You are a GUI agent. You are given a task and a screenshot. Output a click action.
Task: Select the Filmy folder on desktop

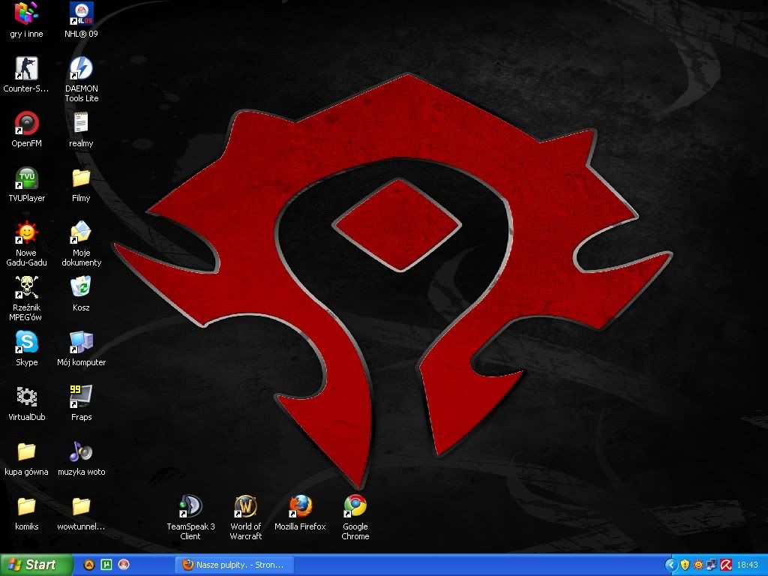pyautogui.click(x=81, y=178)
